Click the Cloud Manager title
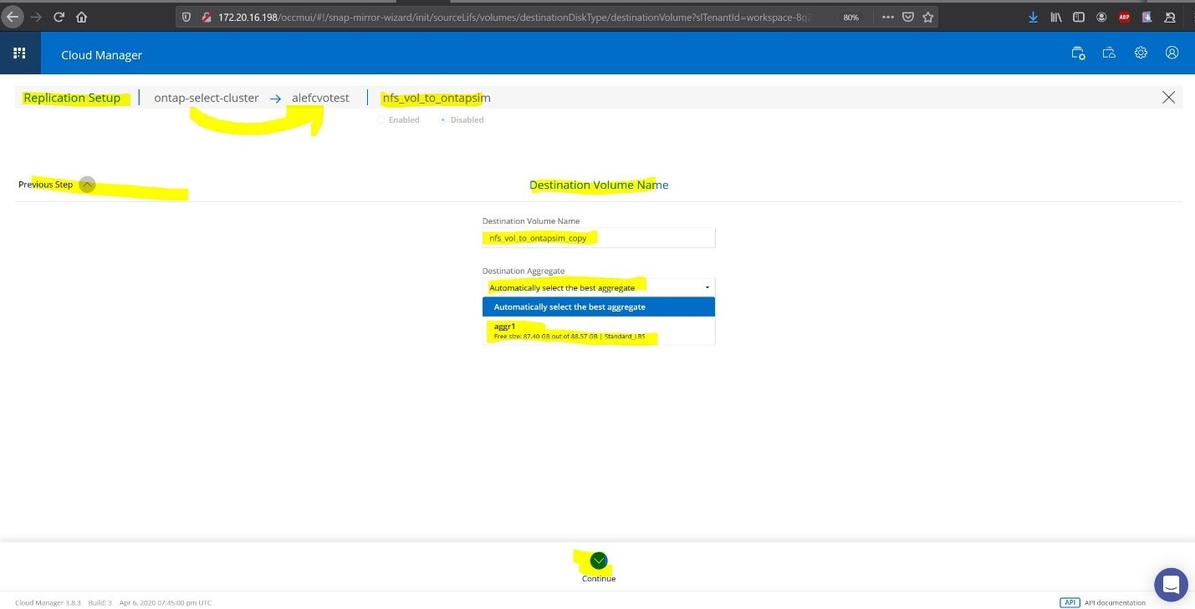 (x=102, y=55)
